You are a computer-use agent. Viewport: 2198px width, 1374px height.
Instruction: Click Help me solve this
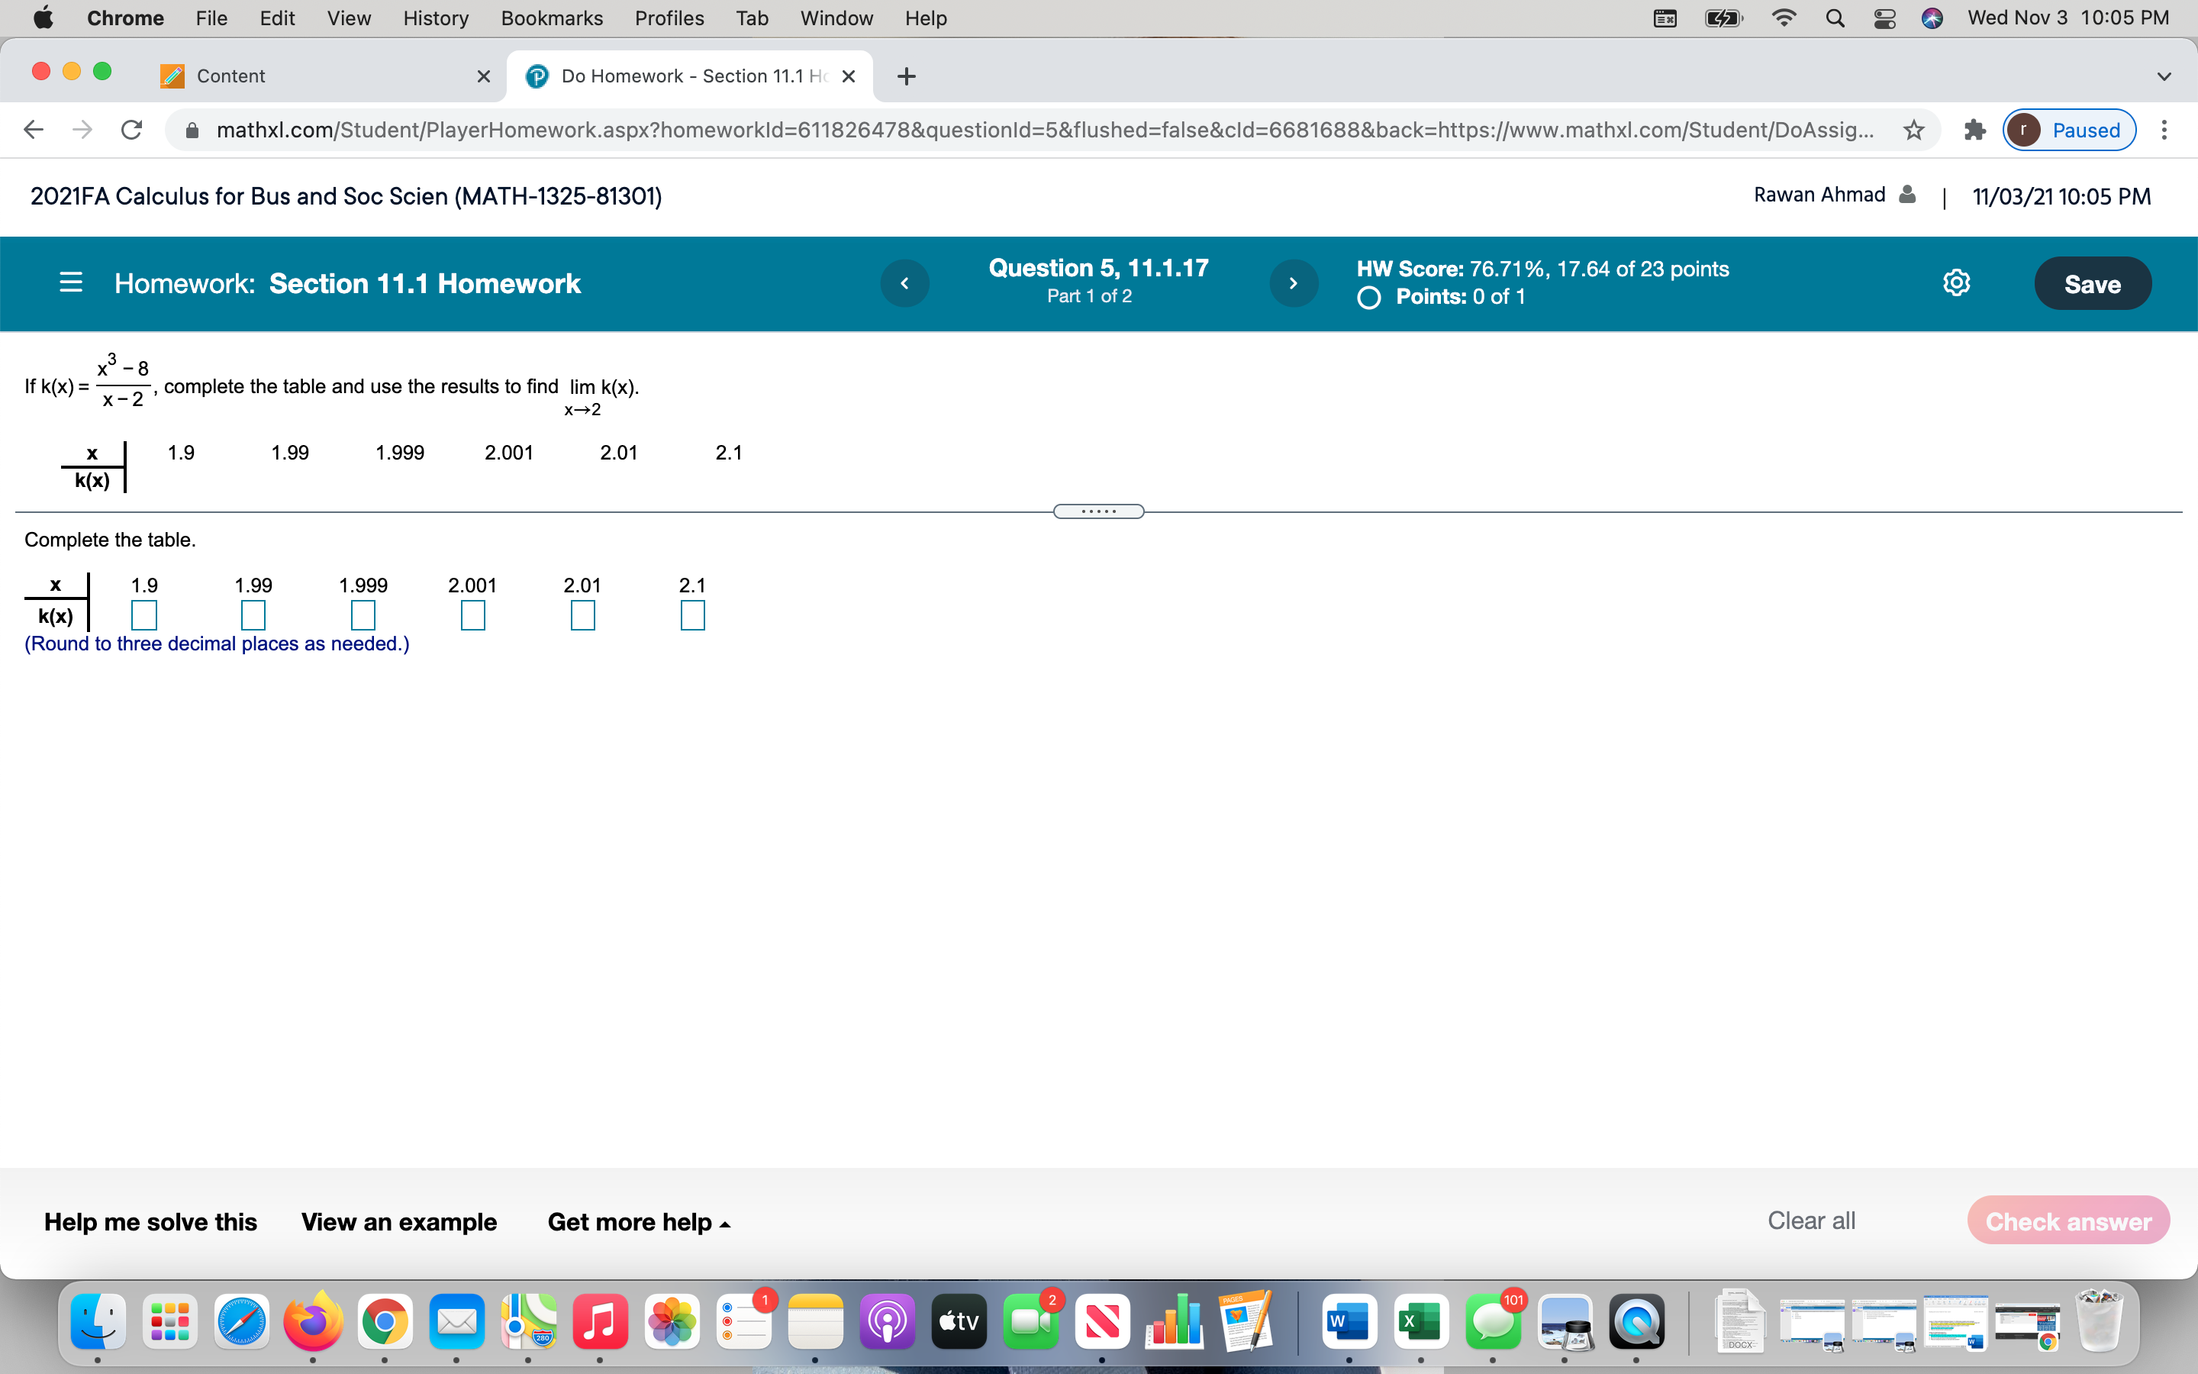coord(151,1222)
